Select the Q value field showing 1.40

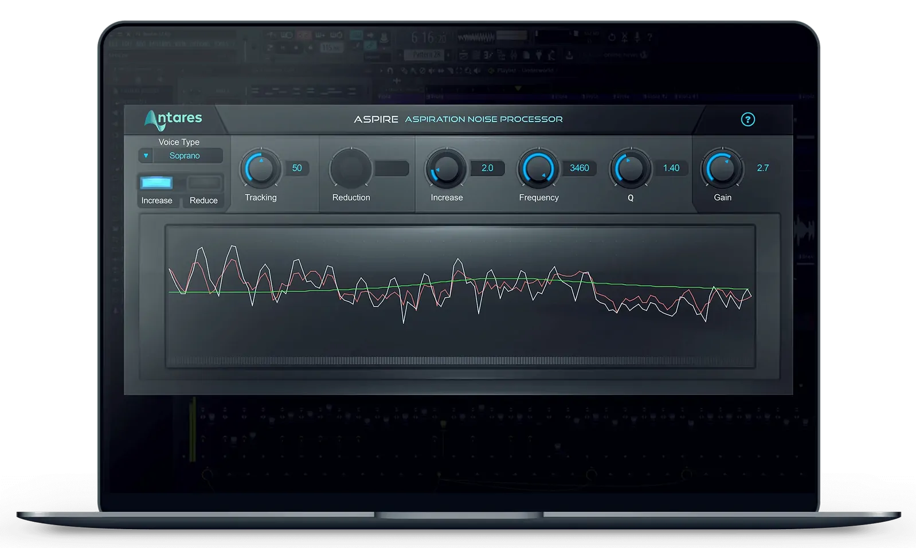[x=671, y=168]
